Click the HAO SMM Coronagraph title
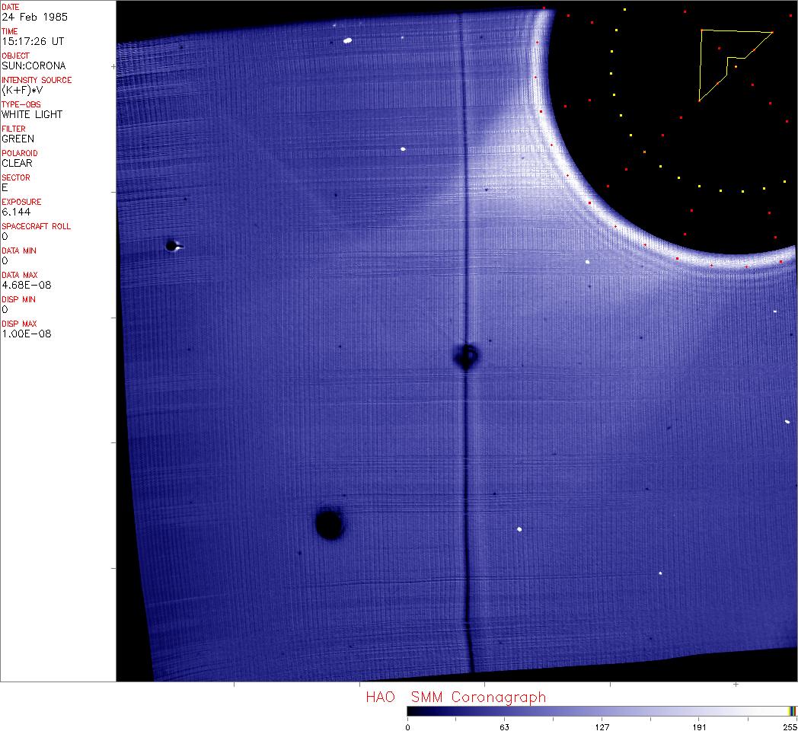798x731 pixels. pos(455,697)
